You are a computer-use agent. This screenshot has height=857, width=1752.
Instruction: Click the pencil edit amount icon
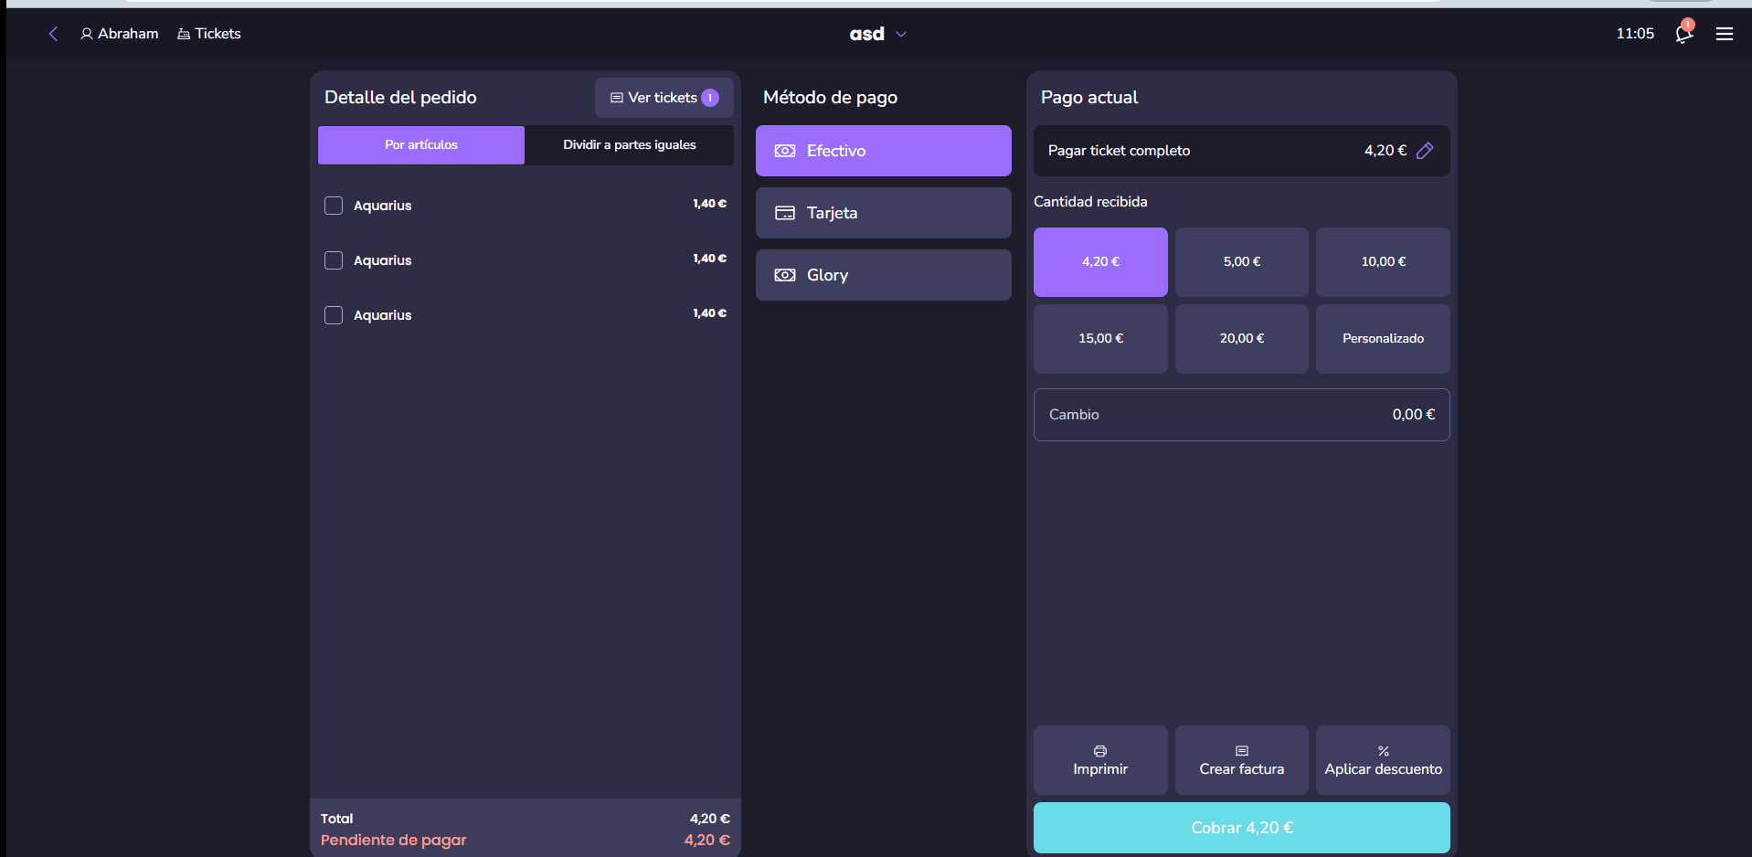click(x=1425, y=151)
